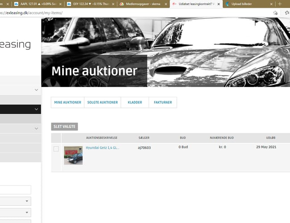Click the Upload billeder tab favicon
Image resolution: width=290 pixels, height=223 pixels.
tap(227, 4)
